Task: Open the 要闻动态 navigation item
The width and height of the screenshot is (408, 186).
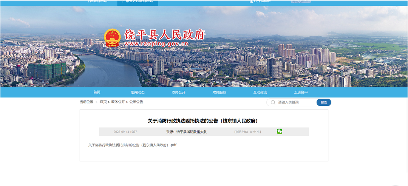Action: 138,92
